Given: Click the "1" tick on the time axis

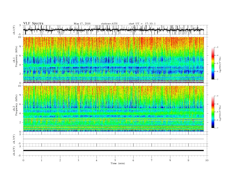Looking at the screenshot, I should pos(41,160).
